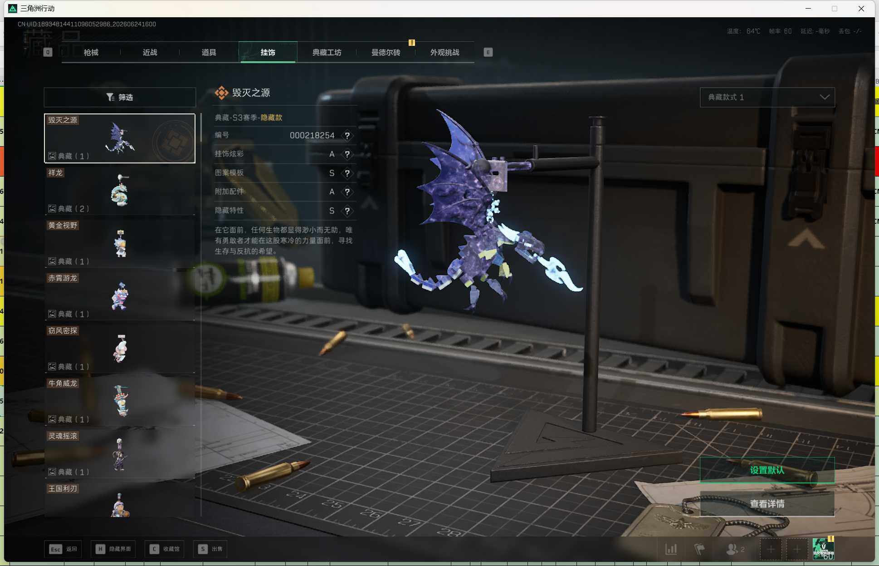The height and width of the screenshot is (566, 879).
Task: Click the help icon beside 编号
Action: coord(347,135)
